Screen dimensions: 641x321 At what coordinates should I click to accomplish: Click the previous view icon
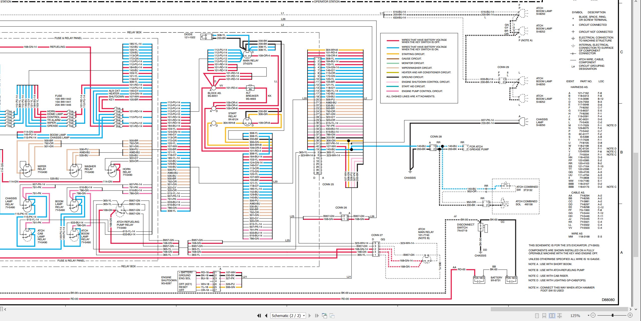pos(325,316)
